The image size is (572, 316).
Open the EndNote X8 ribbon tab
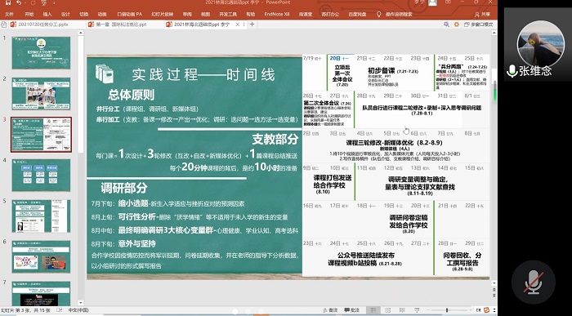point(277,14)
